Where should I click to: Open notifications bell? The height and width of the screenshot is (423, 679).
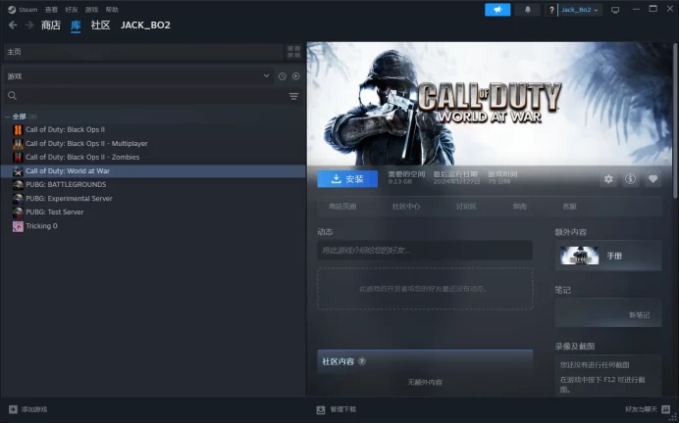528,10
